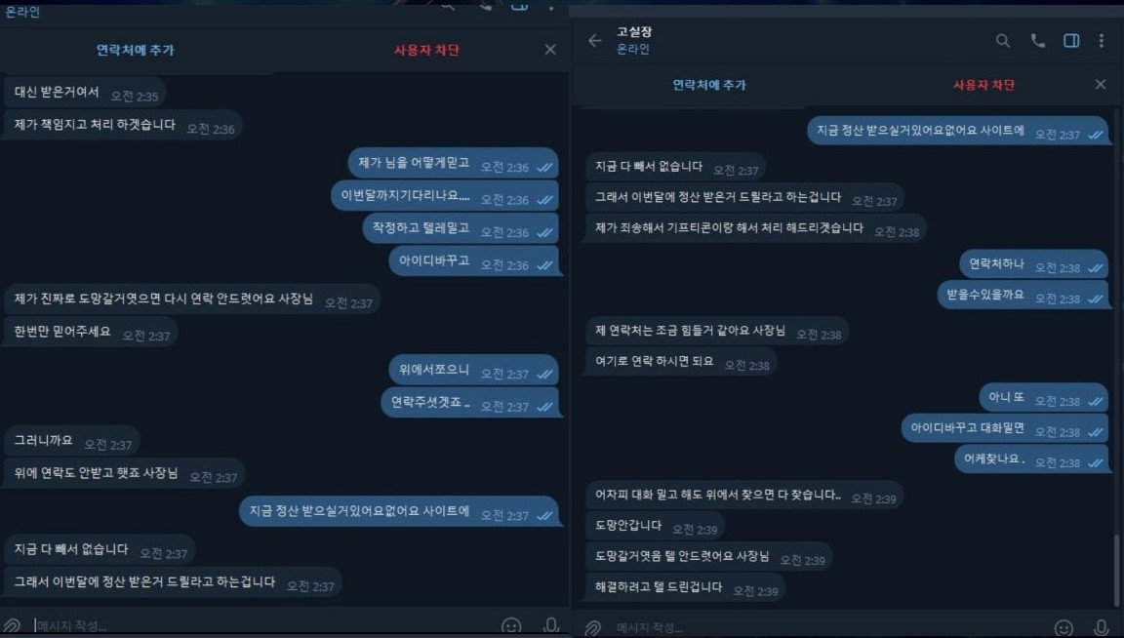This screenshot has height=638, width=1124.
Task: Click the attachment paperclip in right chat
Action: [592, 628]
